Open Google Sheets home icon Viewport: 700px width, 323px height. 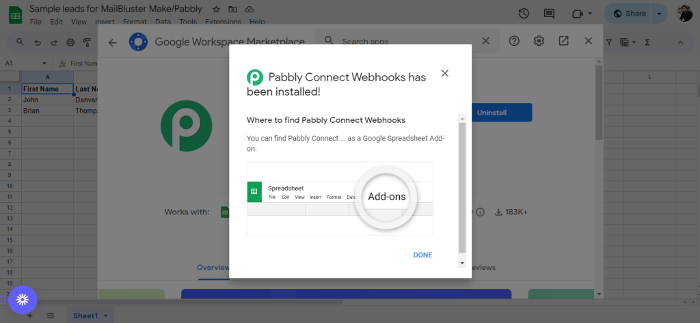(16, 14)
